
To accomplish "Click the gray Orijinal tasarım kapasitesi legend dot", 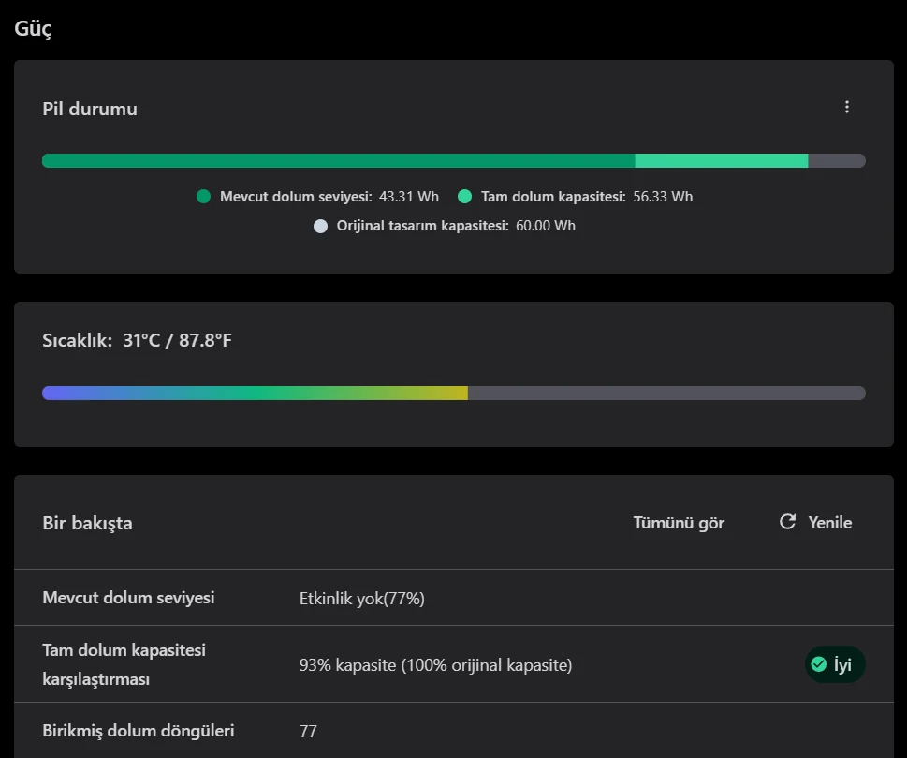I will coord(321,226).
